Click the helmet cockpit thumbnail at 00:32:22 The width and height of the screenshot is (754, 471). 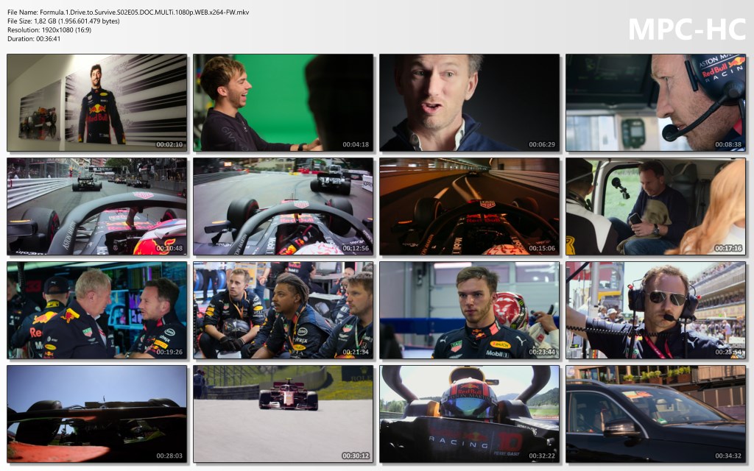point(469,414)
